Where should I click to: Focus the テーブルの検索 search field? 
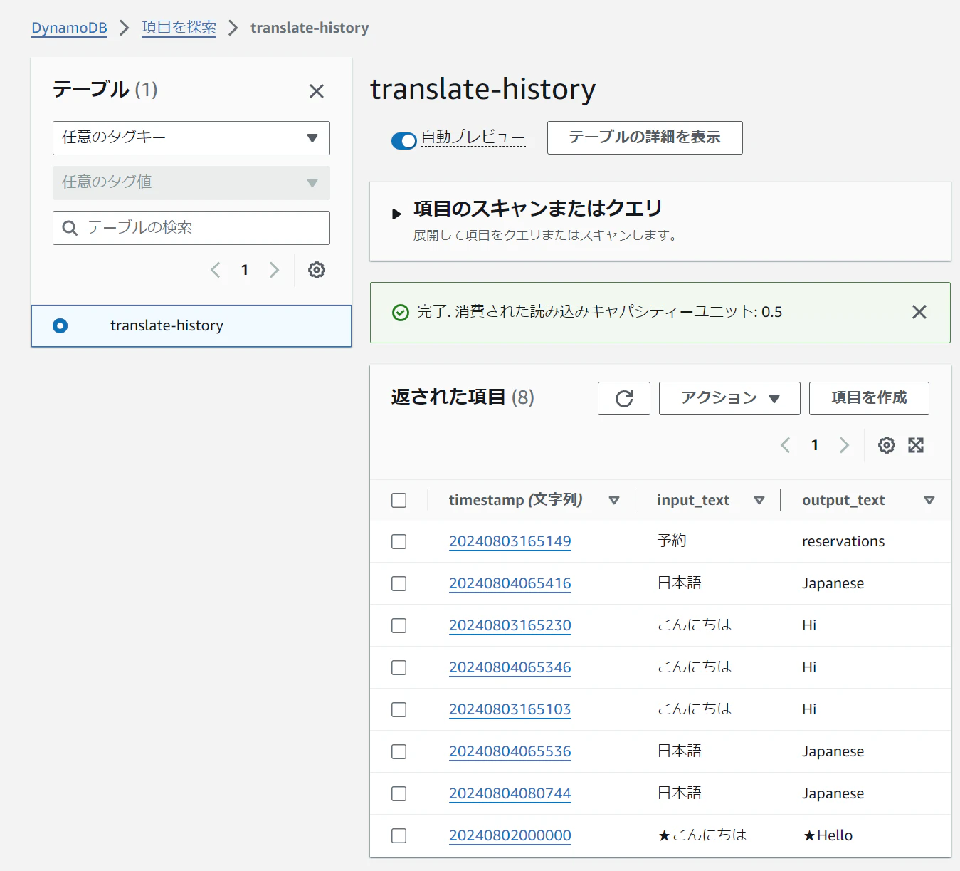point(191,228)
